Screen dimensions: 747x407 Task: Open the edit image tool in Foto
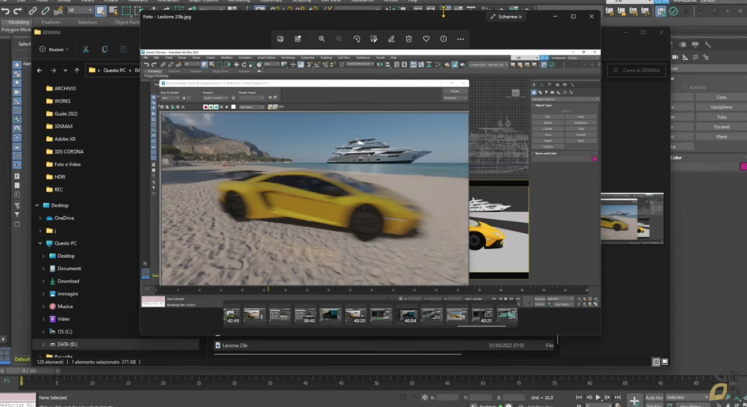[374, 39]
